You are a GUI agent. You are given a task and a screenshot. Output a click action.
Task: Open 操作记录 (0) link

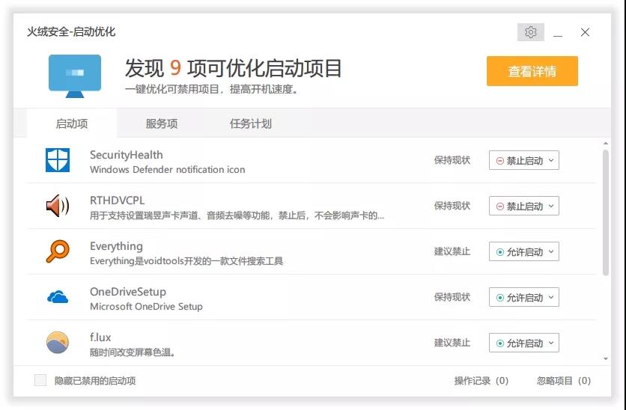point(481,381)
